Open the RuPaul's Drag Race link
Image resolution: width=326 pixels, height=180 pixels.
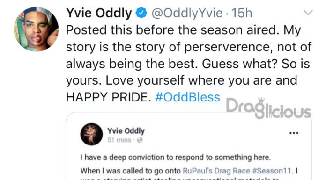(216, 171)
